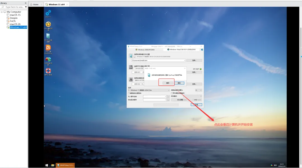Close the Library panel with its X
Viewport: 302px width, 168px height.
[x=26, y=3]
